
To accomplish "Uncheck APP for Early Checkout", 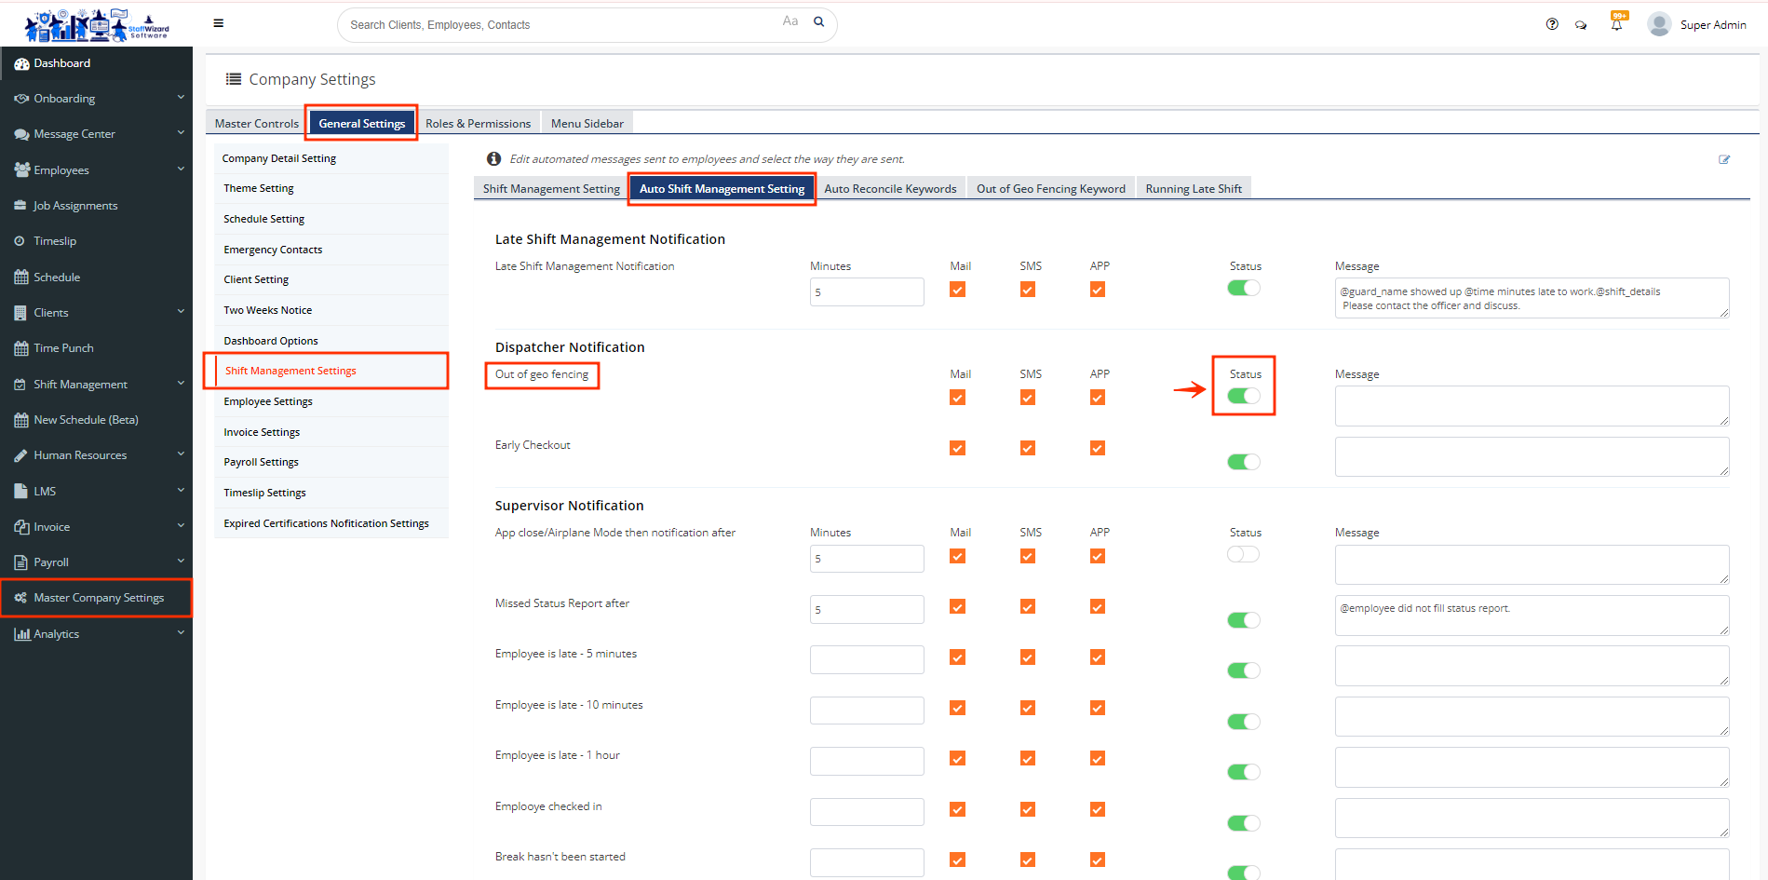I will point(1098,448).
